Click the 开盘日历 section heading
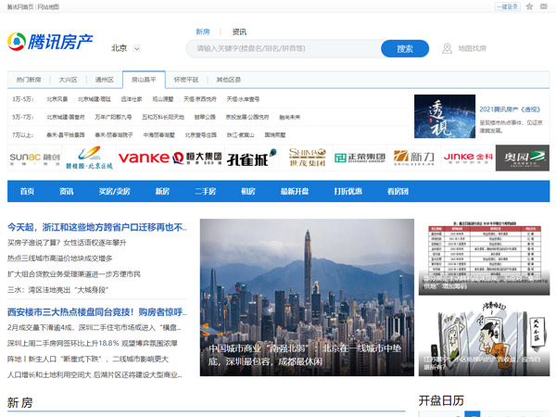Image resolution: width=556 pixels, height=417 pixels. click(441, 400)
